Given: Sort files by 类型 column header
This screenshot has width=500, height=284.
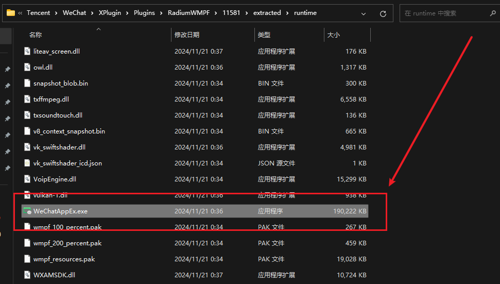Looking at the screenshot, I should click(264, 35).
